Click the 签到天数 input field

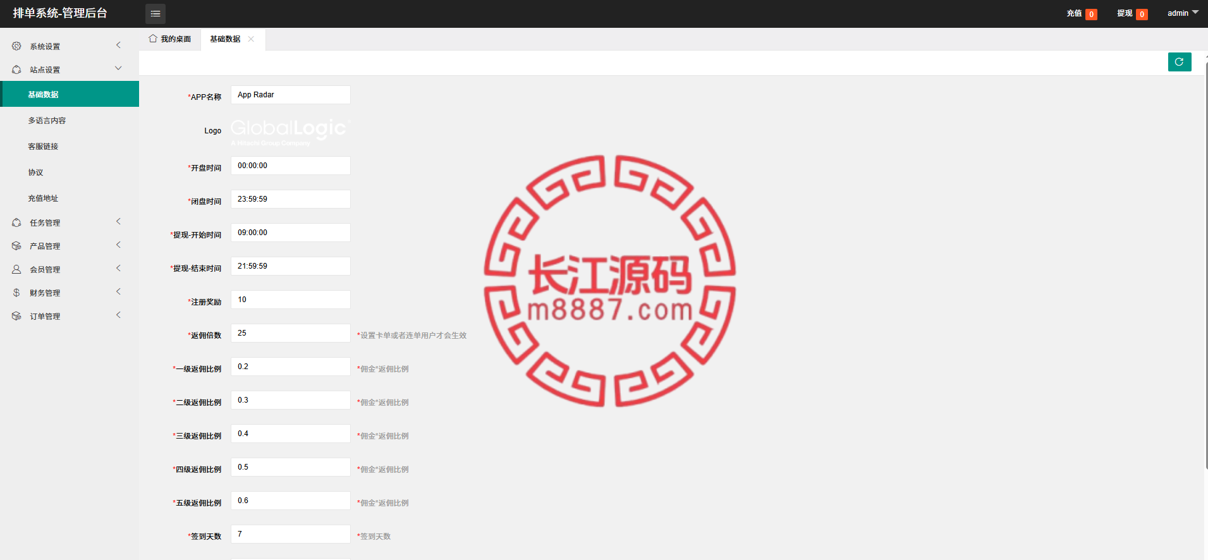point(291,534)
